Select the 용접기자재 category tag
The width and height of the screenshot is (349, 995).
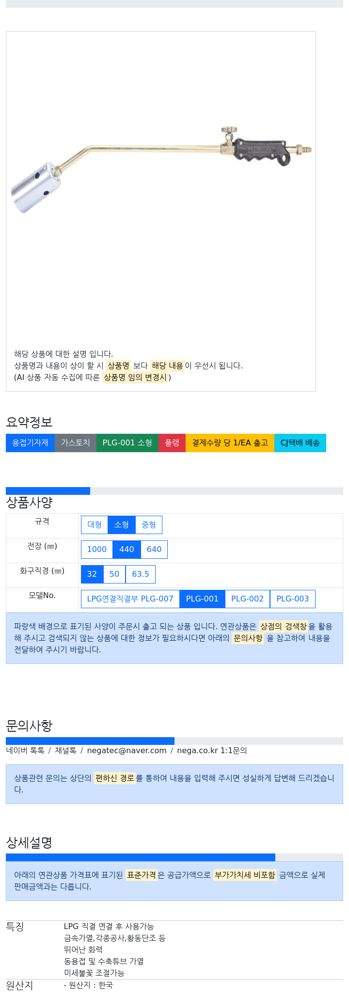(30, 443)
